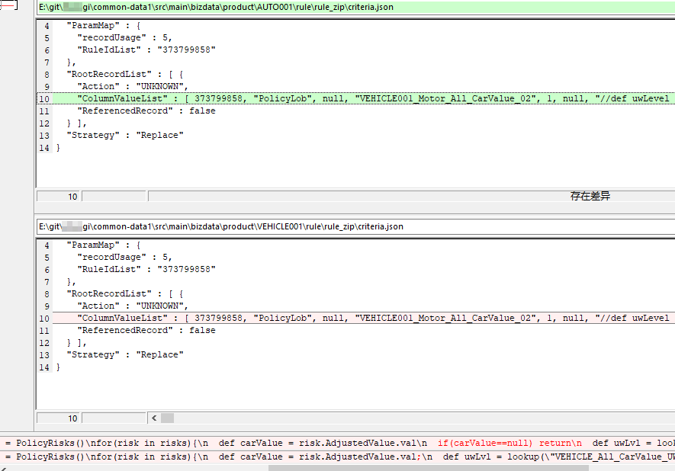Click the 存在差异 status label
The width and height of the screenshot is (675, 471).
(590, 196)
